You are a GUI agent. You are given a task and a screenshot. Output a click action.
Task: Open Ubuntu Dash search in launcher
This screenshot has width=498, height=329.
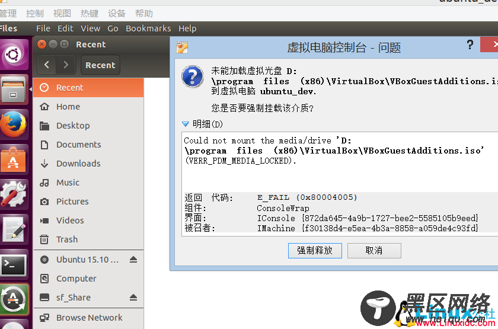coord(13,55)
